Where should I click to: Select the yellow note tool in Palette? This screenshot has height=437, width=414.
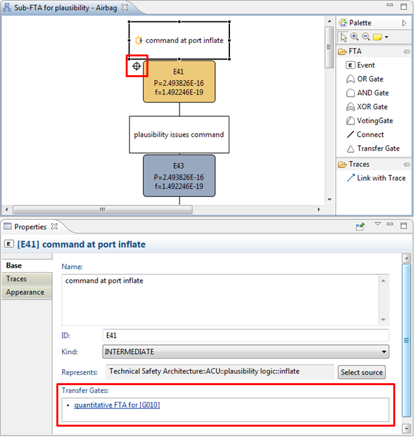(377, 37)
